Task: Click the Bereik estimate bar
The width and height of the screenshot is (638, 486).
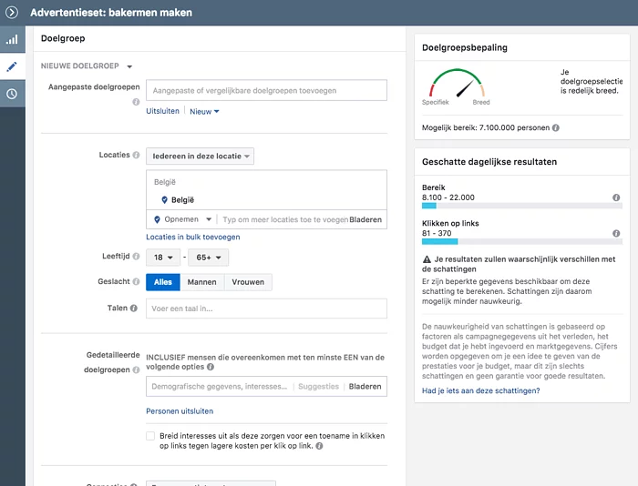Action: (x=522, y=206)
